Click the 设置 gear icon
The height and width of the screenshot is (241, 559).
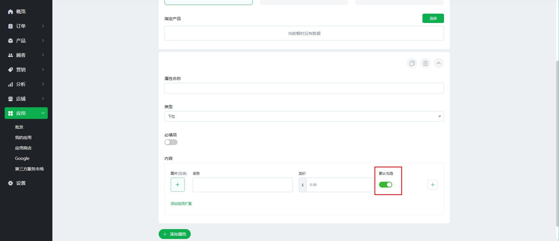(10, 183)
